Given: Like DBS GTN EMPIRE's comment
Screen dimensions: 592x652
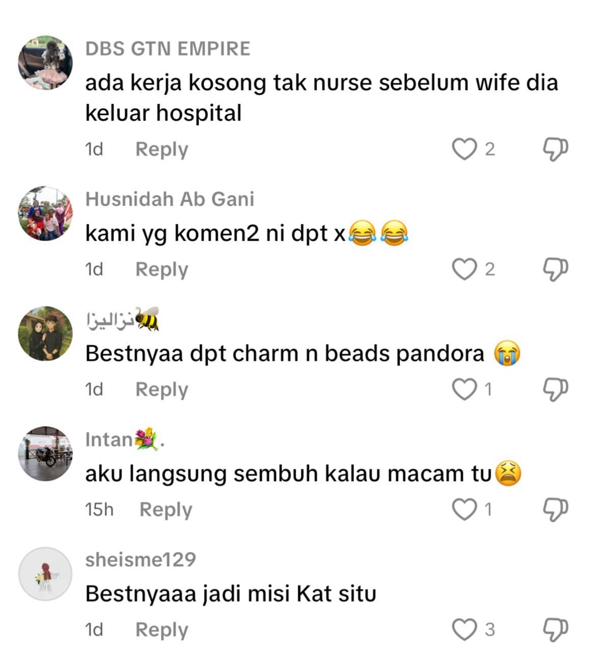Looking at the screenshot, I should [464, 149].
